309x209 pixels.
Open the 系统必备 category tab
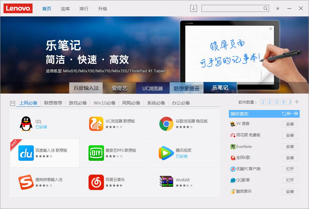(155, 103)
